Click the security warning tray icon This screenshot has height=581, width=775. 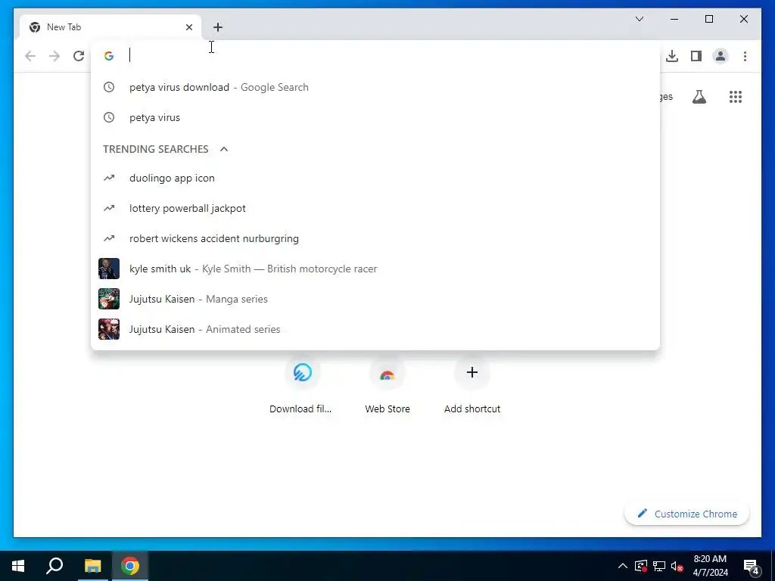click(641, 566)
